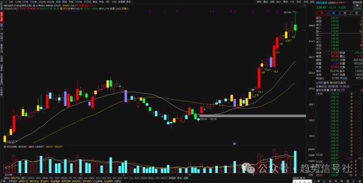This screenshot has width=363, height=183.
Task: Click the 叠加 overlay toolbar item
Action: point(265,2)
